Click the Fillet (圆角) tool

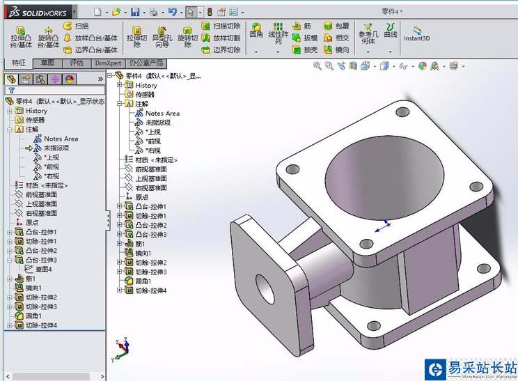(256, 31)
